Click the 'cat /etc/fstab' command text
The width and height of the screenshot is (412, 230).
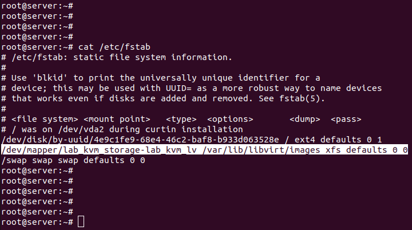pyautogui.click(x=114, y=47)
